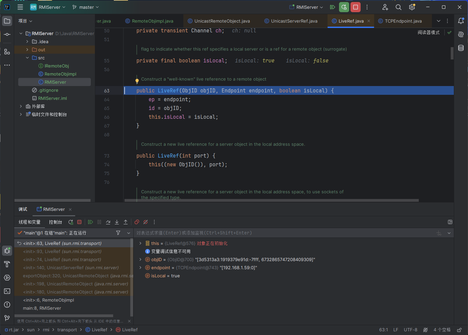Click the intention lightbulb in editor gutter

[137, 81]
